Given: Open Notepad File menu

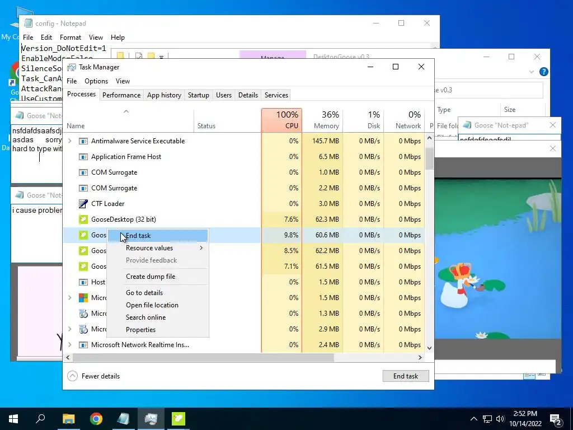Looking at the screenshot, I should 28,38.
